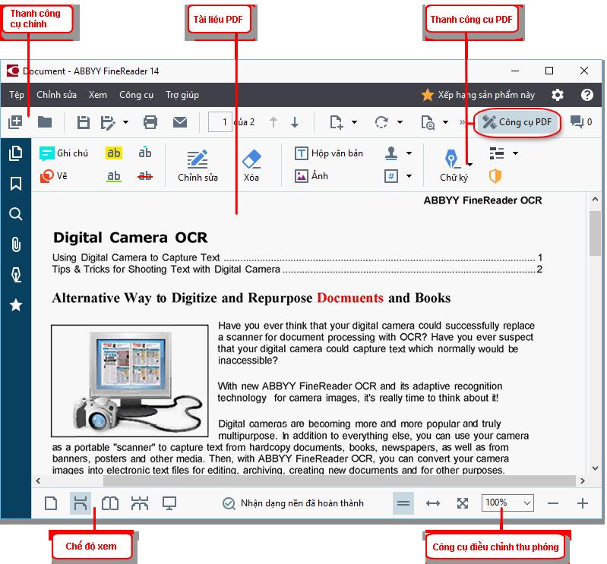This screenshot has width=607, height=564.
Task: Select the strikethrough ab tool
Action: coord(145,176)
